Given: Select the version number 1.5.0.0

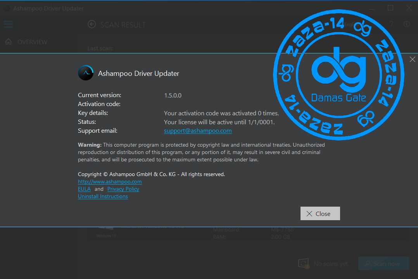Looking at the screenshot, I should tap(173, 96).
